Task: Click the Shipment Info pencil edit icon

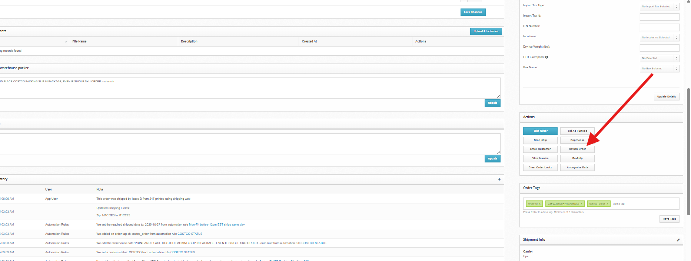Action: click(x=678, y=240)
